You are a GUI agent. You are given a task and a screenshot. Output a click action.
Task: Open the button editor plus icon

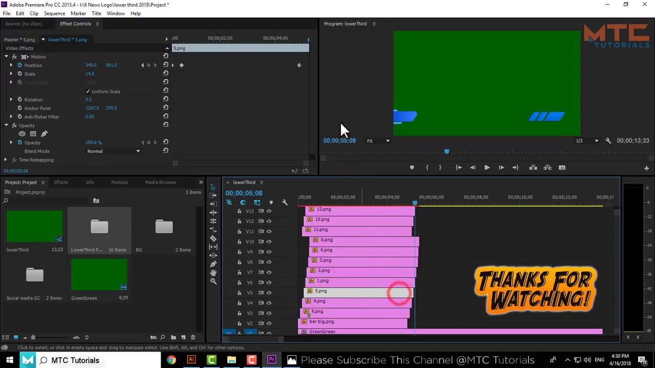pos(646,168)
